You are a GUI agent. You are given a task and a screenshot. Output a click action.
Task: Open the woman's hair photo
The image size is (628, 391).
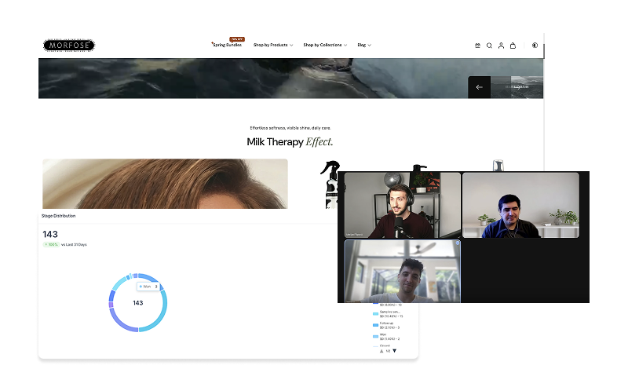(165, 184)
